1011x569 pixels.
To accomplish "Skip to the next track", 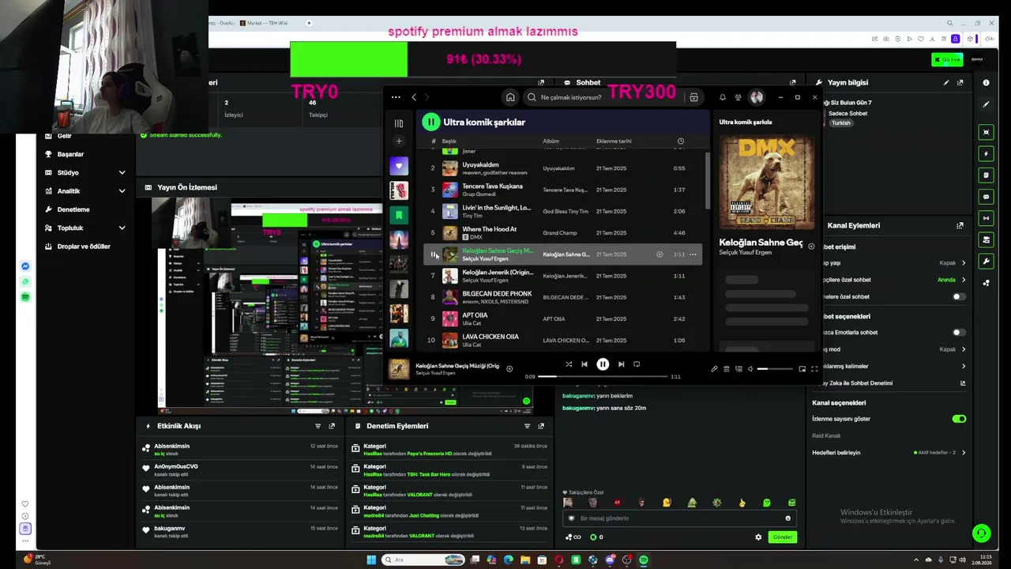I will pos(621,364).
